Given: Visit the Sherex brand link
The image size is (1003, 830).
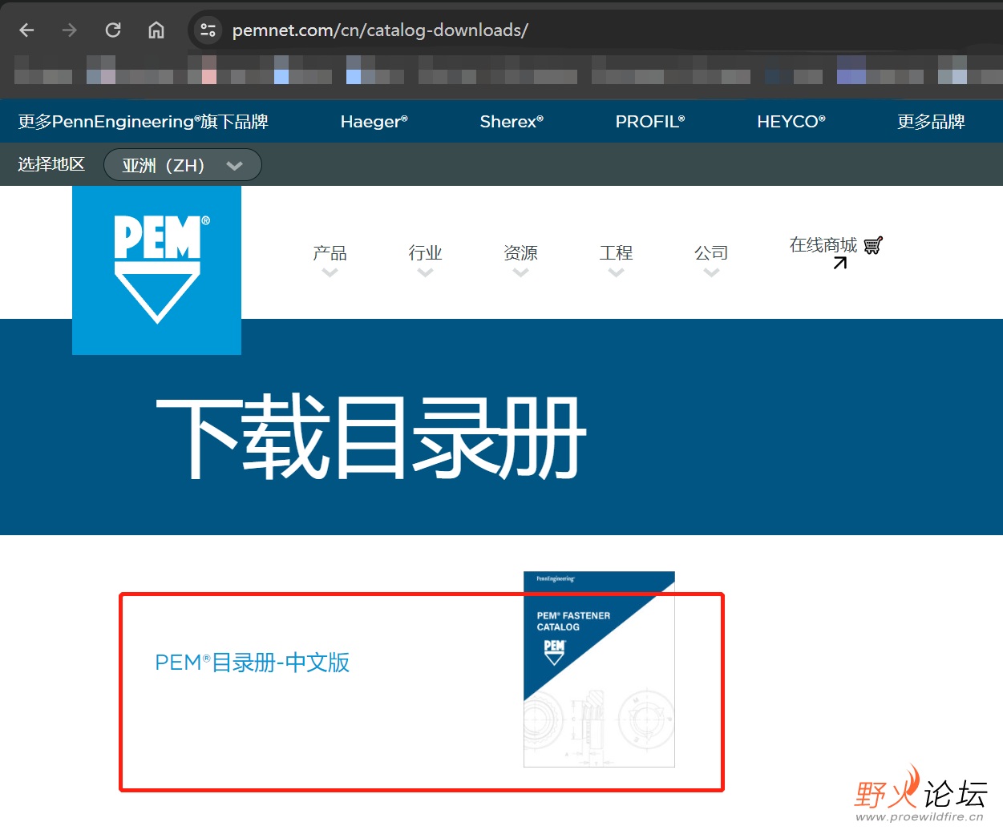Looking at the screenshot, I should [512, 122].
